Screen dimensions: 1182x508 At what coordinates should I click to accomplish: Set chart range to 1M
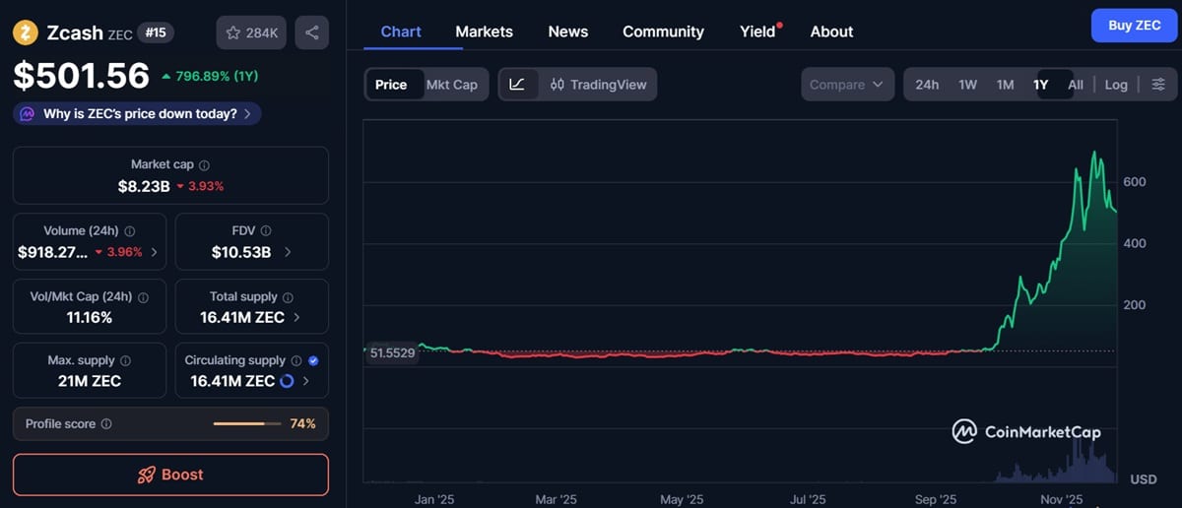pyautogui.click(x=1005, y=85)
